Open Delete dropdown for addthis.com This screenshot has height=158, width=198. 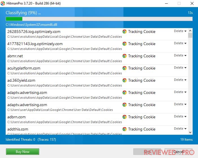180,128
